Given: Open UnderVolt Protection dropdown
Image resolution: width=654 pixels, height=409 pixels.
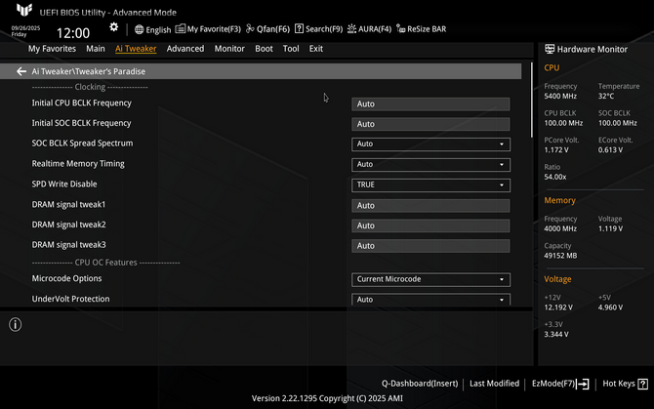Looking at the screenshot, I should [x=430, y=300].
